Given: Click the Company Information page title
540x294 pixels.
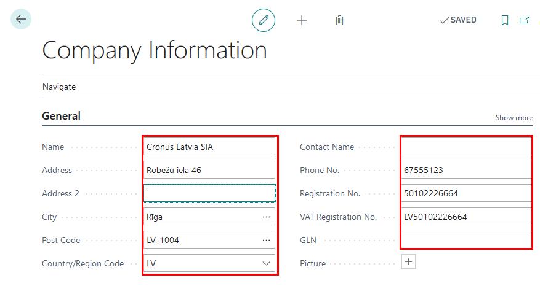Looking at the screenshot, I should coord(155,50).
